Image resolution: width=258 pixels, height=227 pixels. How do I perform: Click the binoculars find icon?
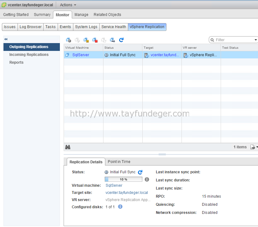tap(68, 147)
